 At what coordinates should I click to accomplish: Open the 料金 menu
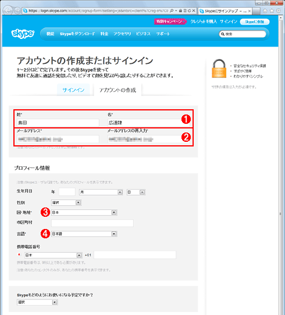coord(104,34)
